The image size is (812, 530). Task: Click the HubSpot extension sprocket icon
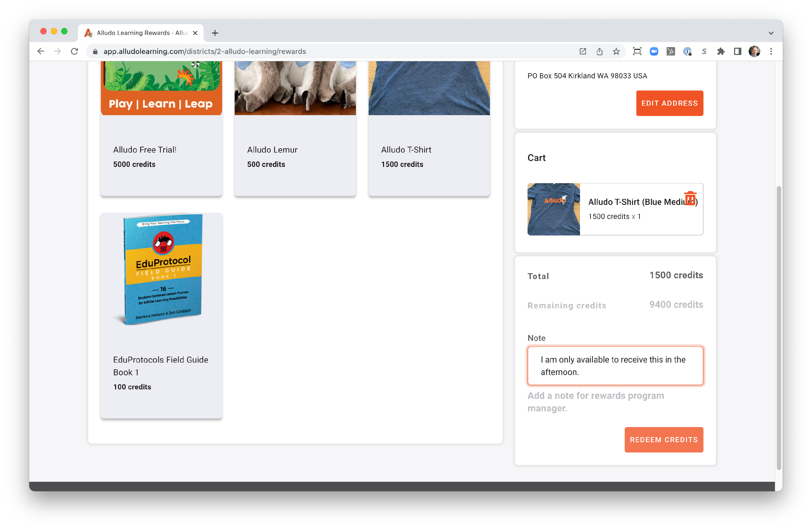coord(670,51)
